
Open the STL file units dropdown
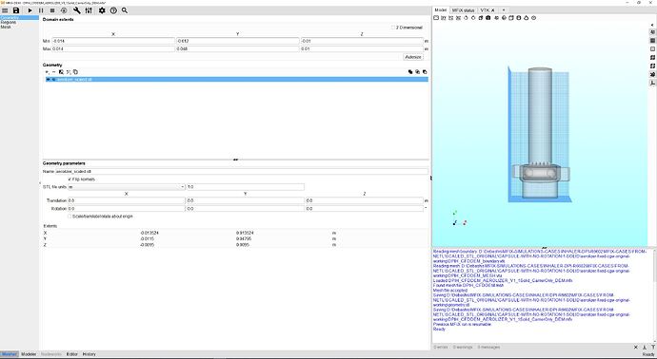point(126,187)
